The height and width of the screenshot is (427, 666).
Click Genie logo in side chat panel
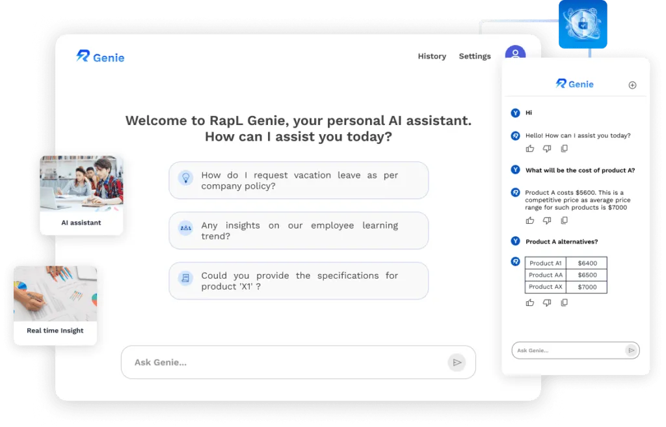[575, 84]
